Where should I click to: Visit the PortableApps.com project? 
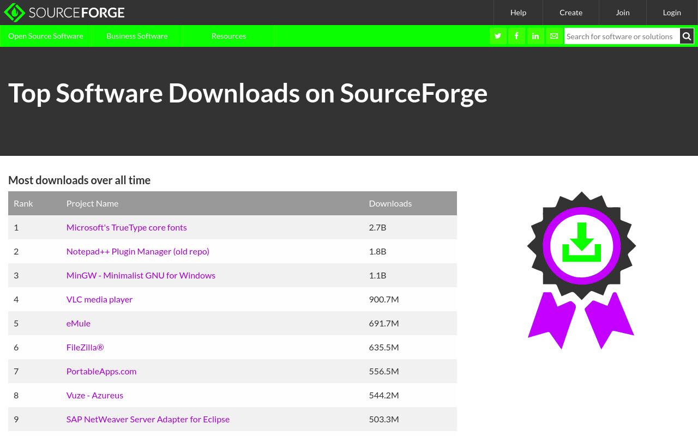pos(101,371)
